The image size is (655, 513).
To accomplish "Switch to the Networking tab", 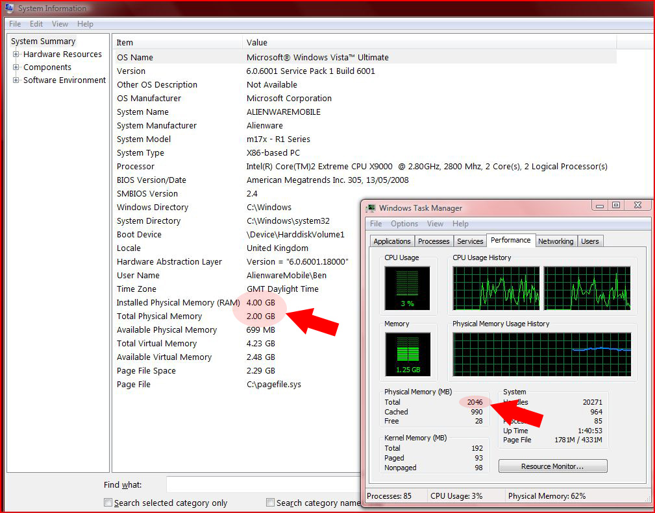I will pos(556,241).
